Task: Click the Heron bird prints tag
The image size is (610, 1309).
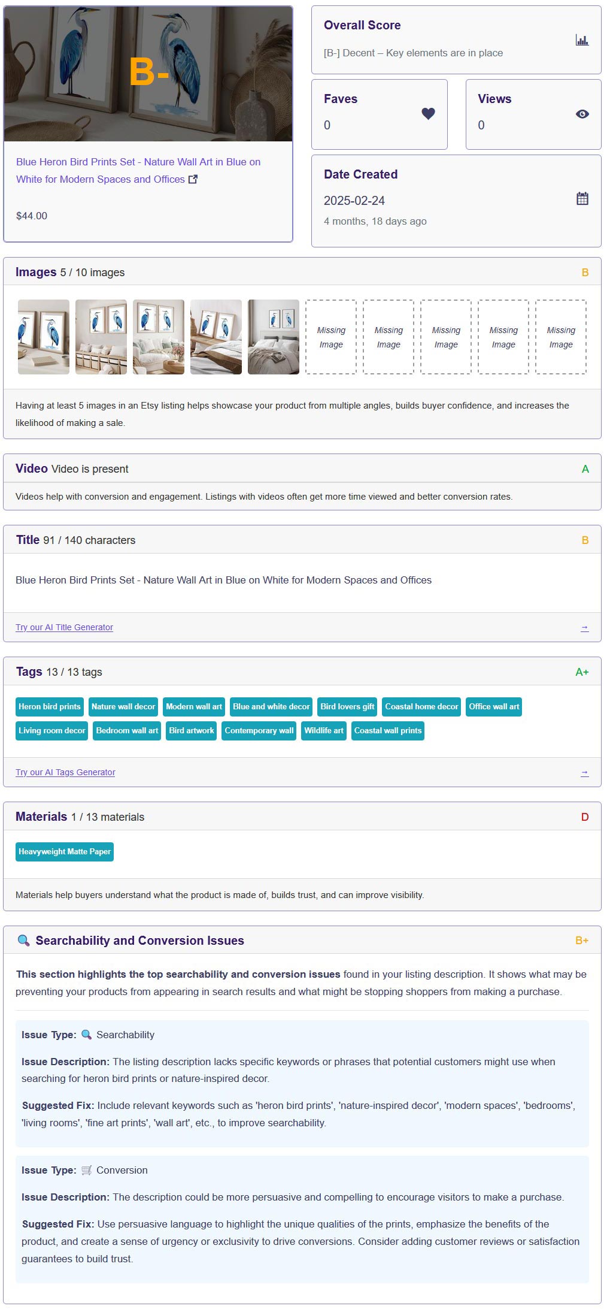Action: tap(50, 706)
